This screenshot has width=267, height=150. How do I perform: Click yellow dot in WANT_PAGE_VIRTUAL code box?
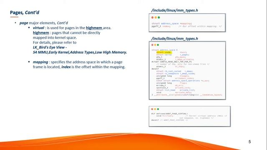coord(155,109)
